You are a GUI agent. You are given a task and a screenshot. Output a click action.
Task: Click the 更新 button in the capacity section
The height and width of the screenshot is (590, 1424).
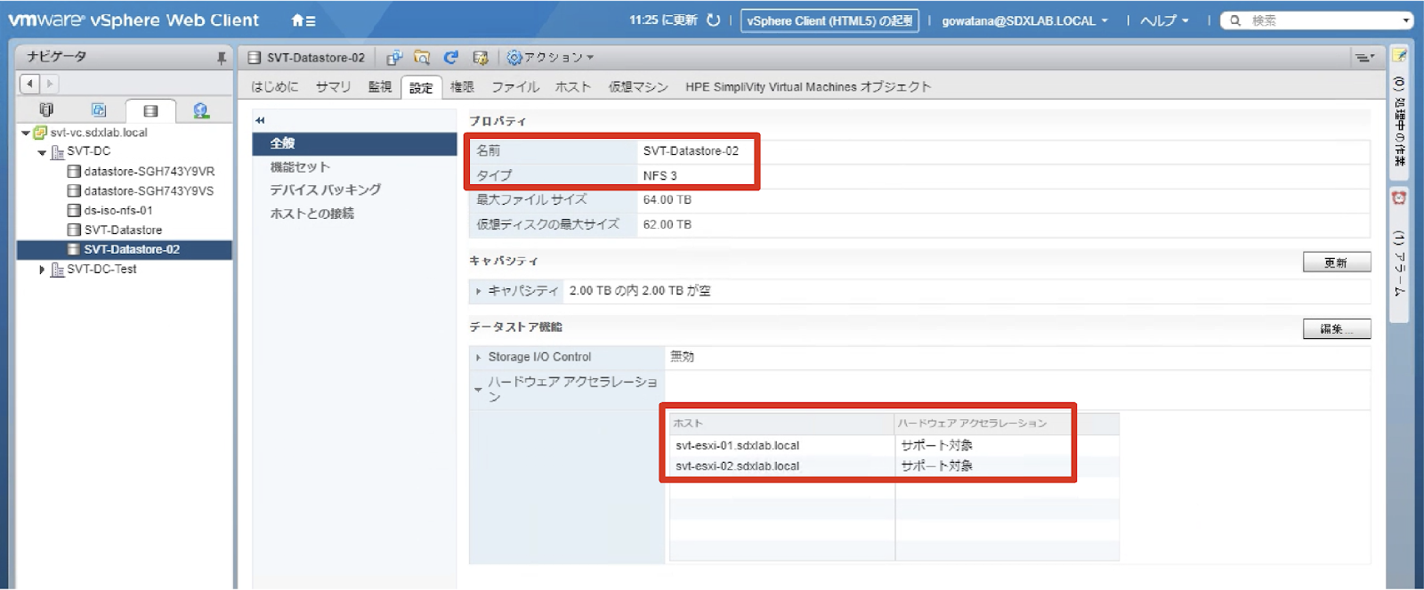1337,263
